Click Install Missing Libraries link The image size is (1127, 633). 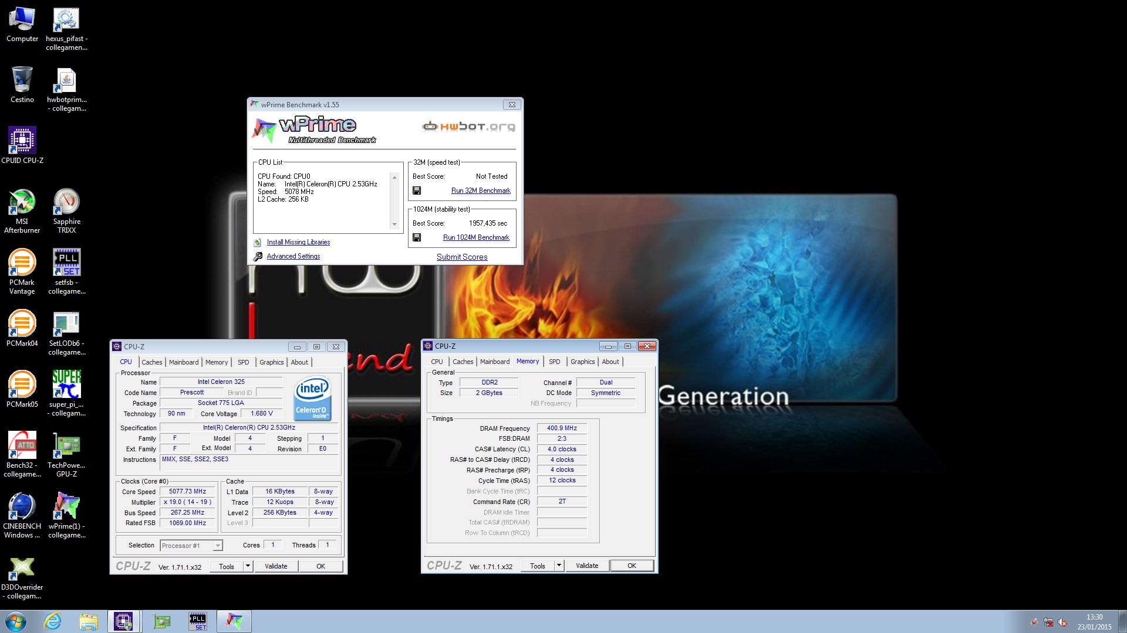tap(298, 242)
